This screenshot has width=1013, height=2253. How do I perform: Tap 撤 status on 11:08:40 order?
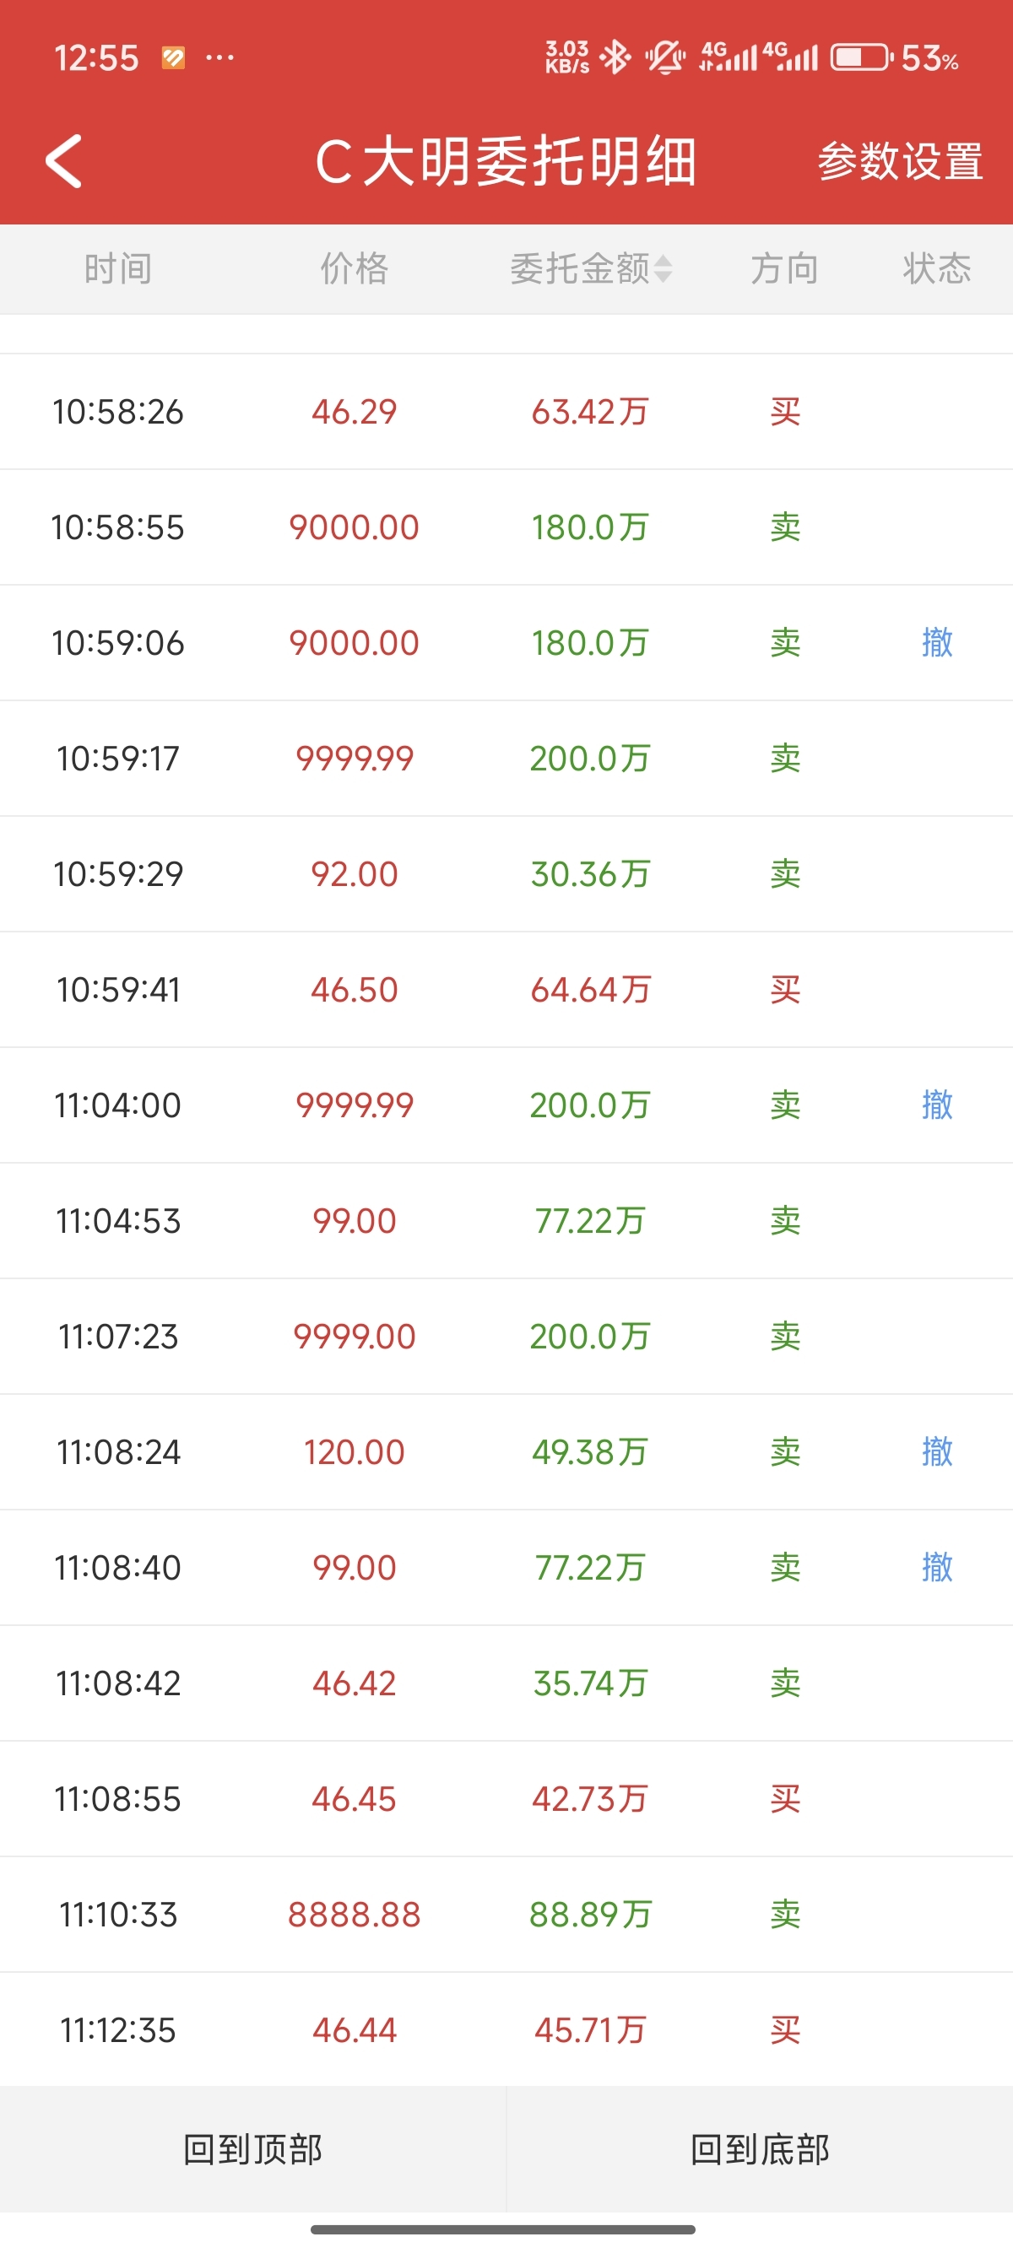click(936, 1567)
